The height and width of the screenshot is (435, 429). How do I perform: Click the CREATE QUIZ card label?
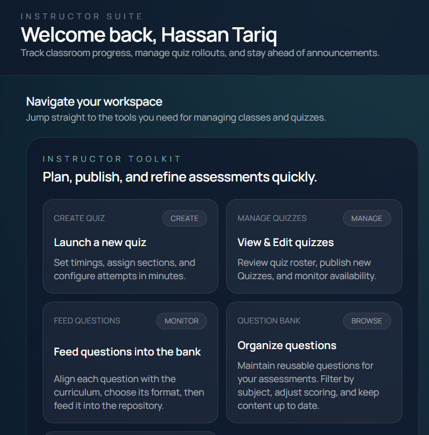coord(80,218)
